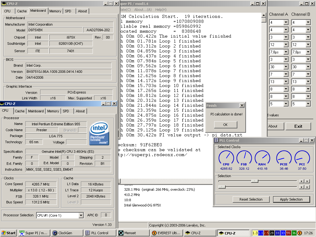The width and height of the screenshot is (316, 237).
Task: Click front CPU-Z window title icon
Action: (2, 104)
